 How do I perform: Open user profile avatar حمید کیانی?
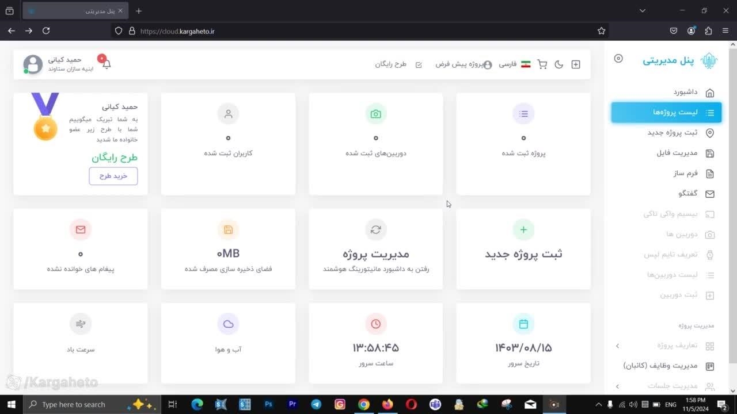[x=33, y=64]
